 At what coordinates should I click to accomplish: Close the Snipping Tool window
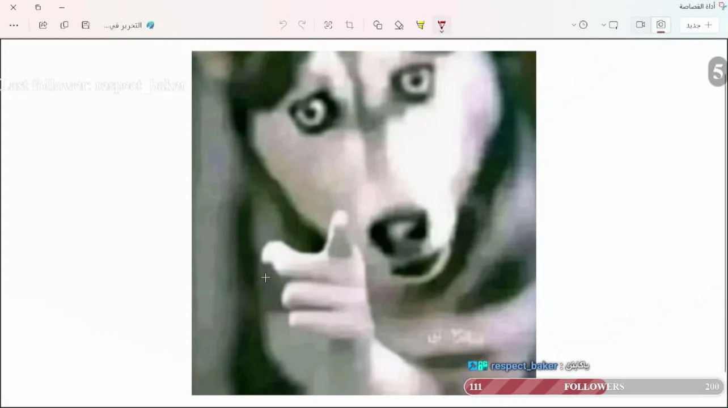pyautogui.click(x=14, y=7)
